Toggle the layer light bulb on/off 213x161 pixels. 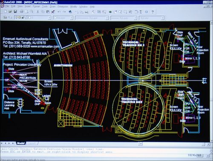coord(17,17)
